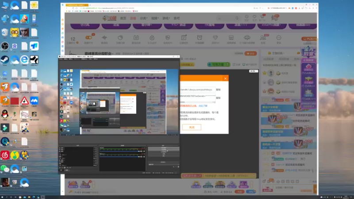Adjust the lower OBS mixer volume slider
This screenshot has height=199, width=354.
click(x=120, y=157)
